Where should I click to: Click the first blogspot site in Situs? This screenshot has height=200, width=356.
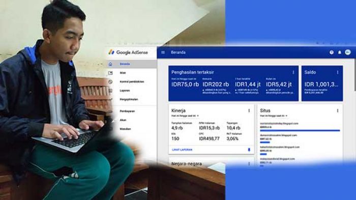279,123
